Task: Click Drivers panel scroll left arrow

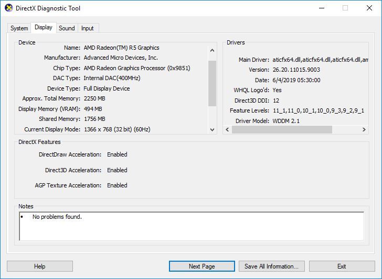Action: [227, 129]
